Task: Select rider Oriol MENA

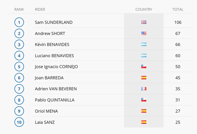Action: point(46,111)
